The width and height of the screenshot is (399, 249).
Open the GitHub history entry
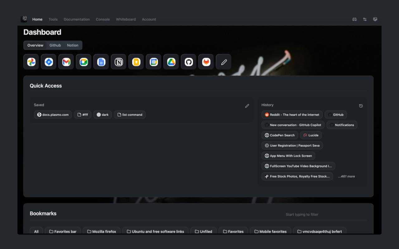pyautogui.click(x=336, y=115)
